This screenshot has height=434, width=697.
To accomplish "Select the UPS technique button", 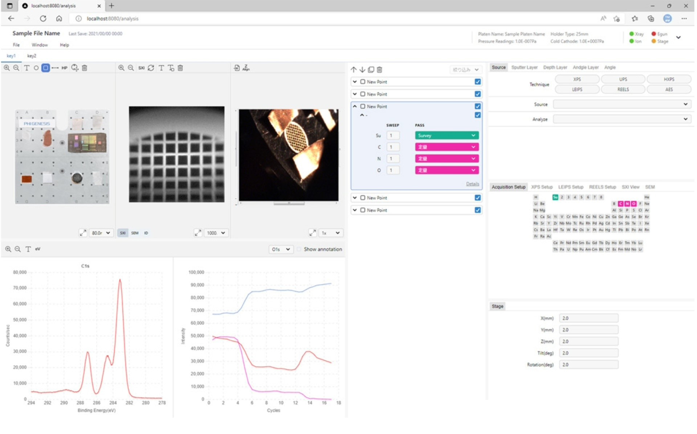I will point(623,79).
